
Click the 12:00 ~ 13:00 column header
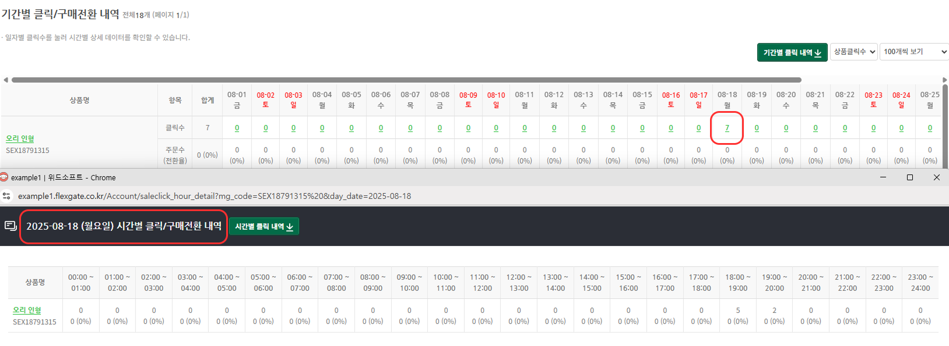(x=519, y=283)
